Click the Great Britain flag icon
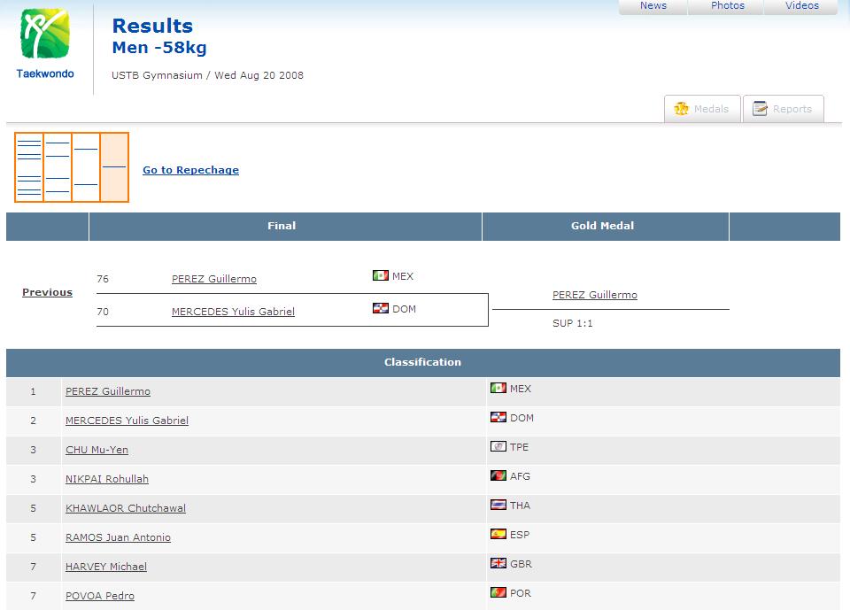 498,564
